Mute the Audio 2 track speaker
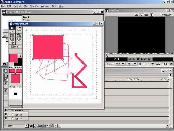The image size is (174, 131). (x=6, y=115)
